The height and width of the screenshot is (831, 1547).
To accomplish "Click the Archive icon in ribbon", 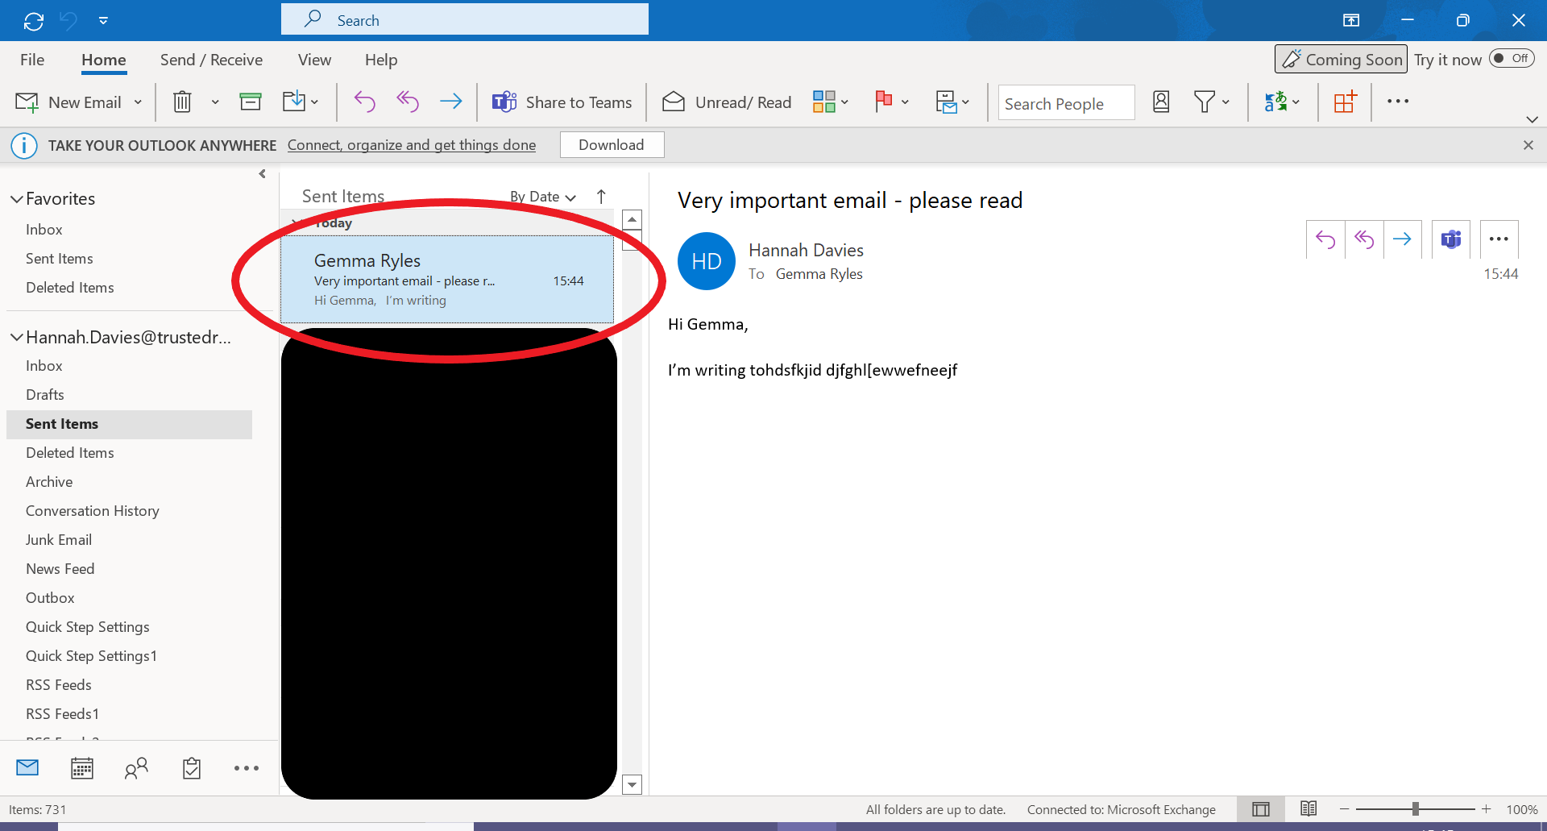I will pos(251,102).
